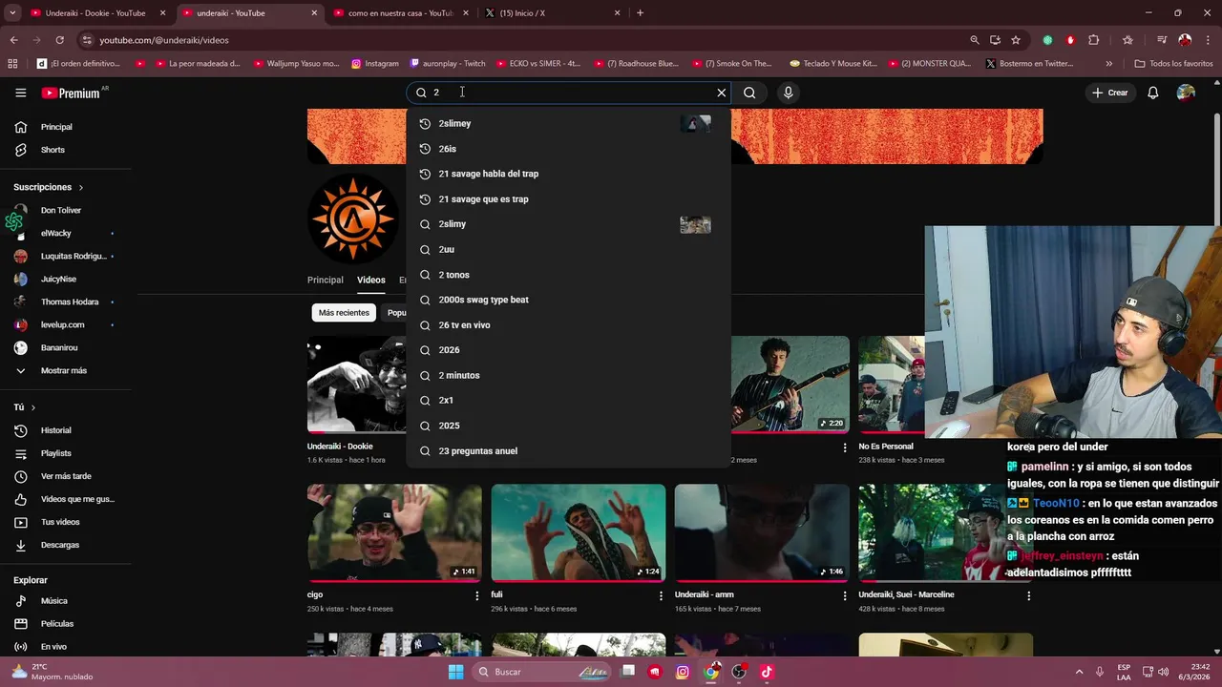Bookmark this page star icon
The image size is (1222, 687).
click(1016, 40)
